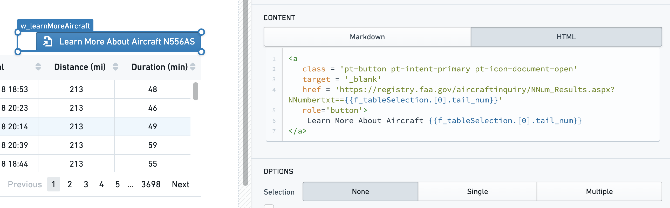This screenshot has width=670, height=208.
Task: Switch content editor to Markdown tab
Action: [367, 37]
